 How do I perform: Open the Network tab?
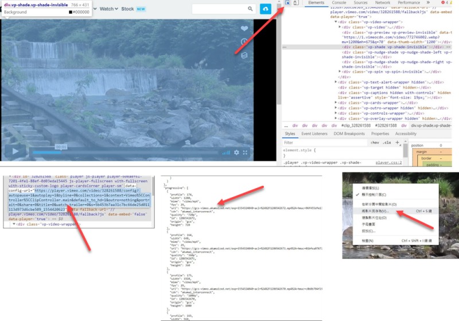point(383,3)
